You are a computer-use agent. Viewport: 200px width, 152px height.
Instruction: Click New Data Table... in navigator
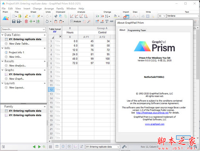(19, 44)
